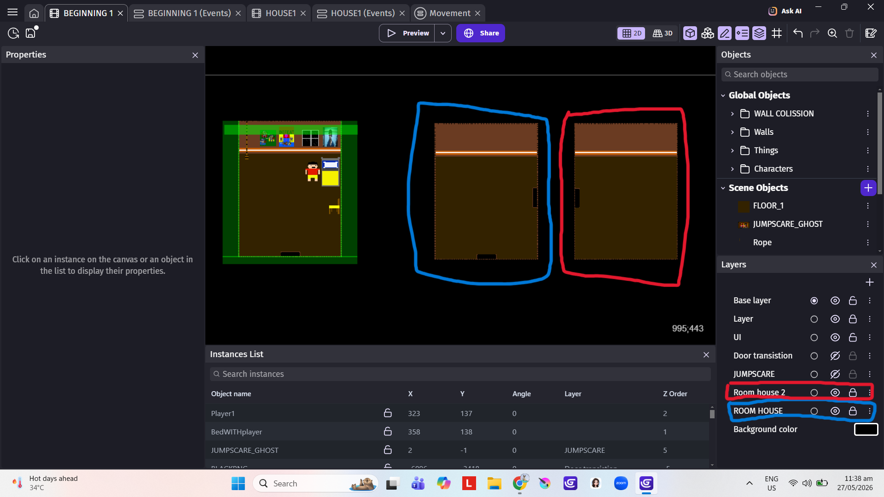This screenshot has width=884, height=497.
Task: Add a new layer
Action: point(869,282)
